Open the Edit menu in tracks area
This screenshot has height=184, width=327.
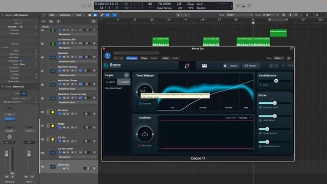click(x=53, y=15)
